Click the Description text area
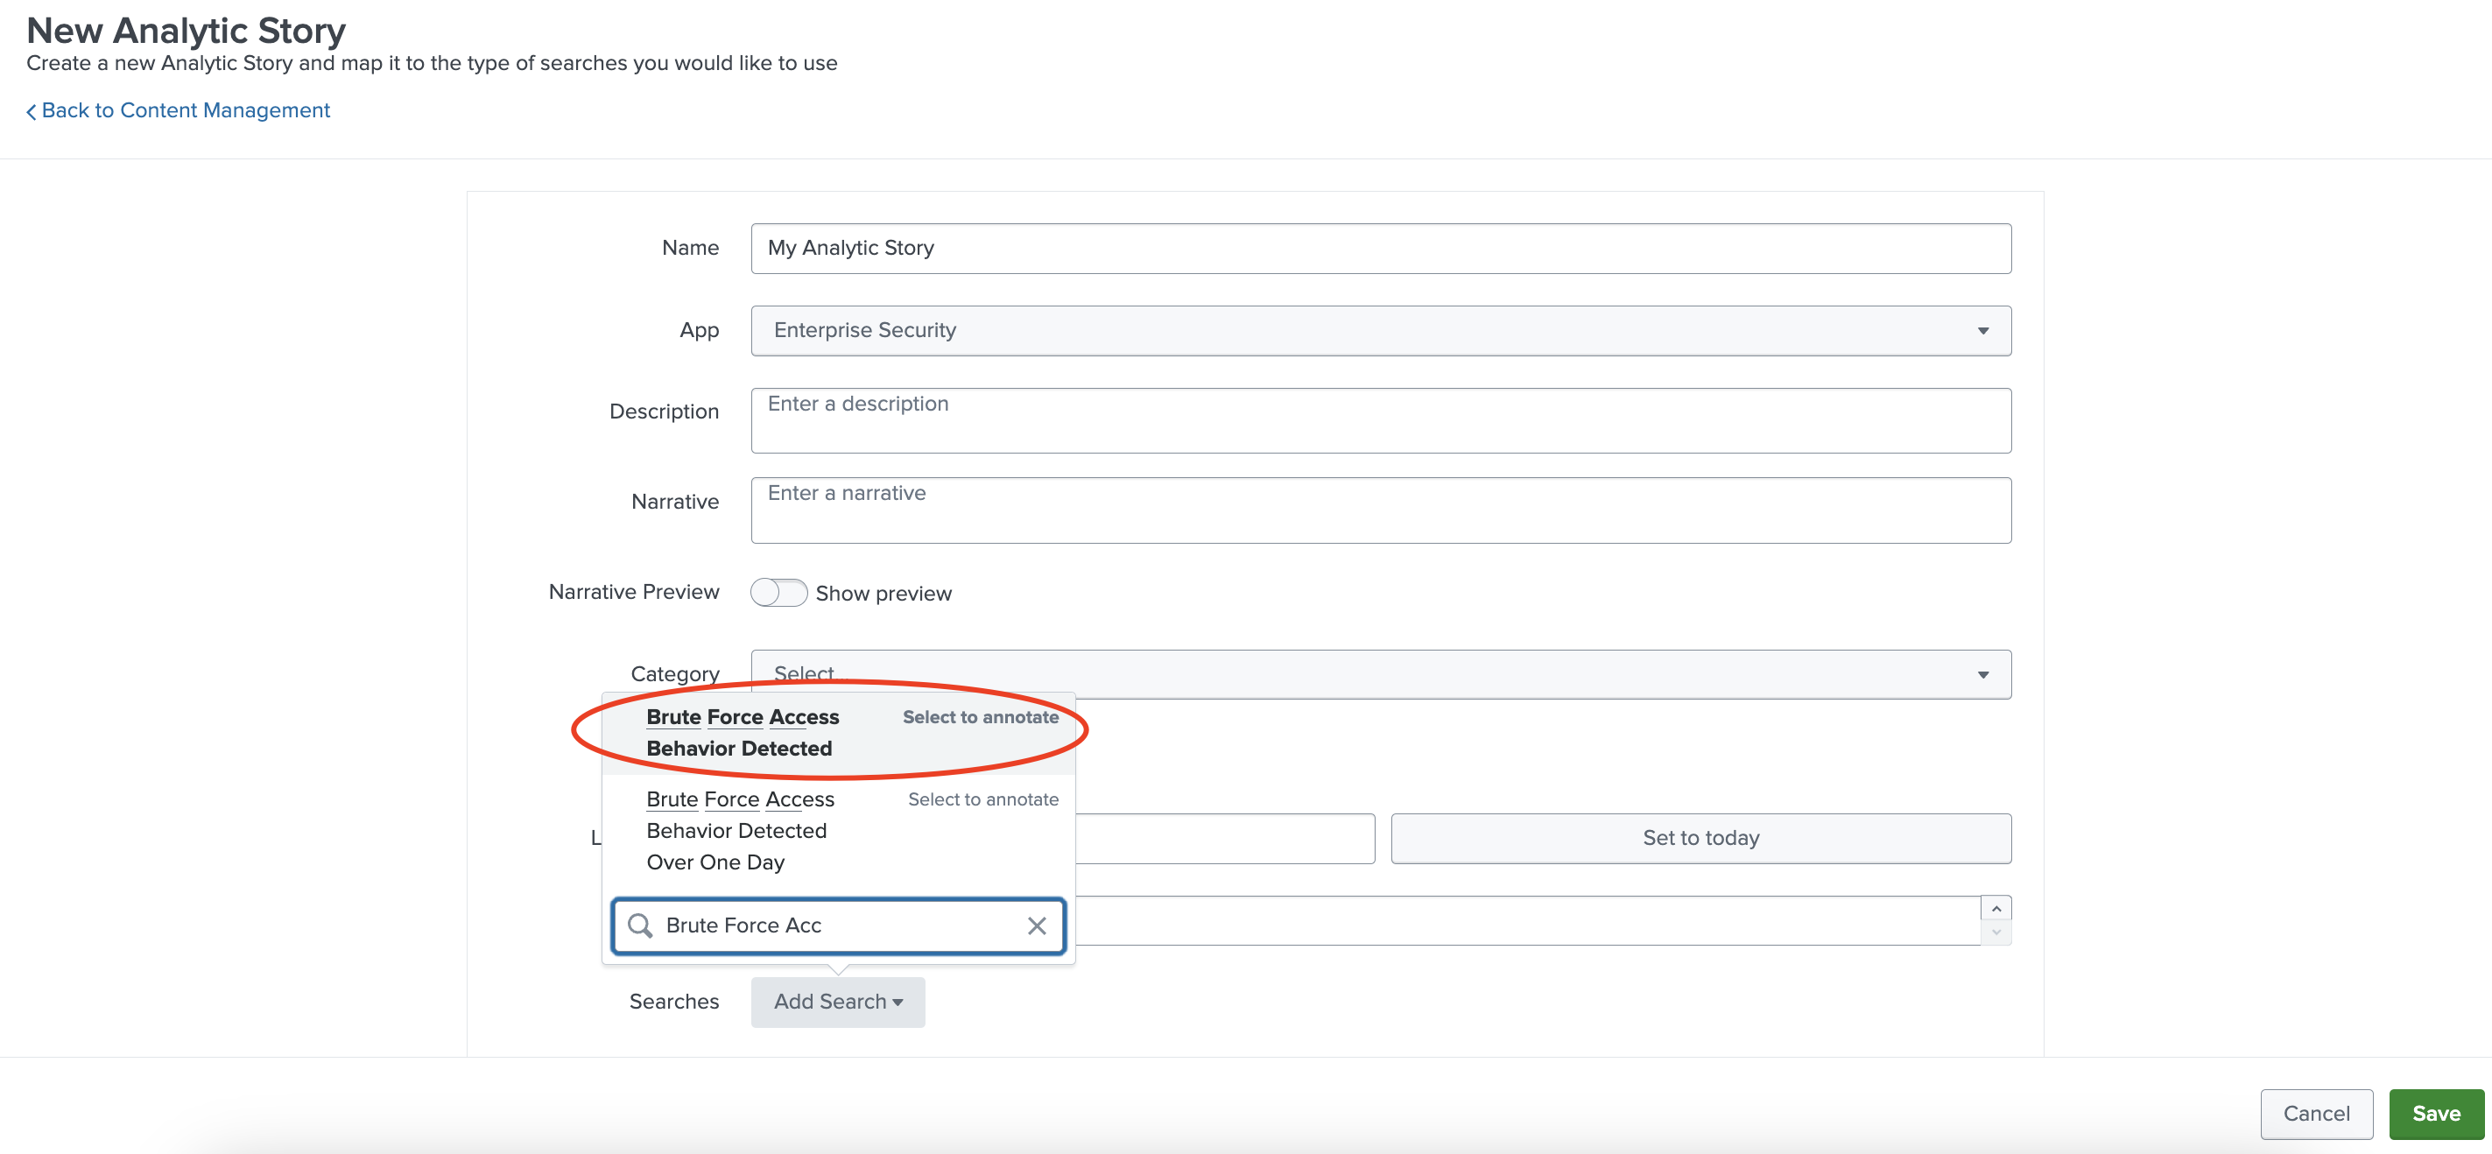 (1381, 421)
